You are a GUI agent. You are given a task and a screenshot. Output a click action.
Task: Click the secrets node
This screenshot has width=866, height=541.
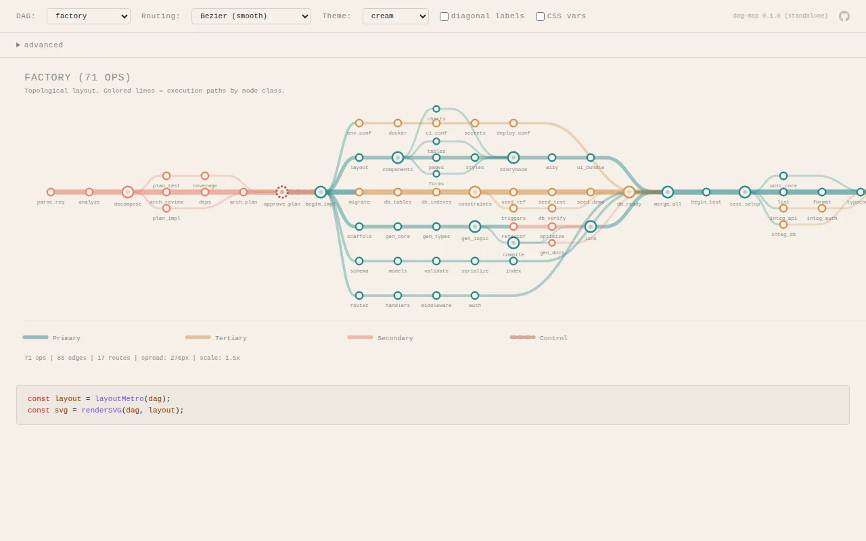(x=475, y=123)
